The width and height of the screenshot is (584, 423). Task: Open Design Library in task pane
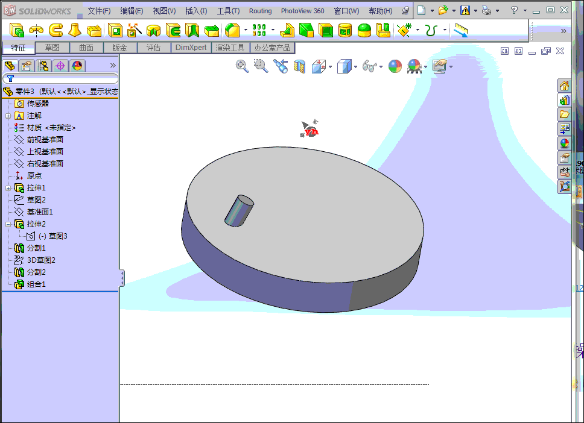click(x=564, y=100)
